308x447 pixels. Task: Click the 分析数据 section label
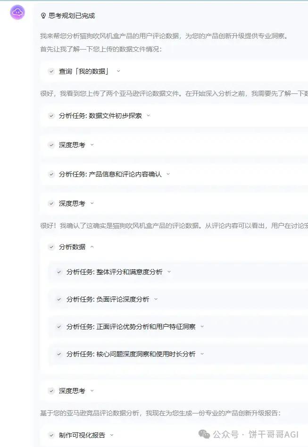pyautogui.click(x=72, y=247)
